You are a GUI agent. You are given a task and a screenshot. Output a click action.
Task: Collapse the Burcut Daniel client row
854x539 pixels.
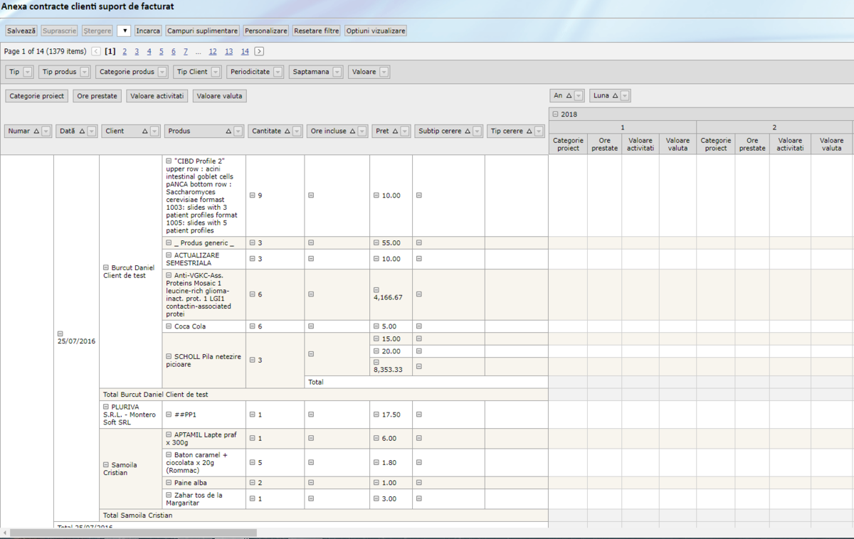(x=106, y=268)
